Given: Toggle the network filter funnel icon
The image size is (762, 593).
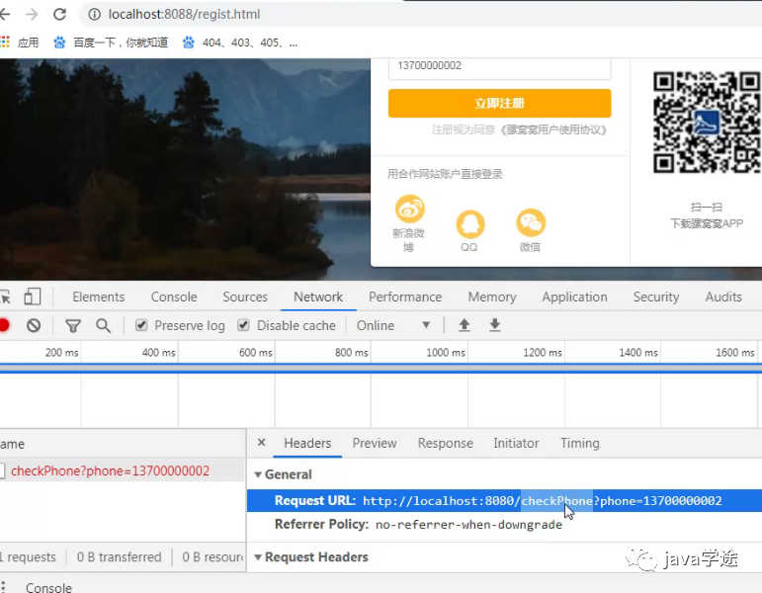Looking at the screenshot, I should [73, 326].
